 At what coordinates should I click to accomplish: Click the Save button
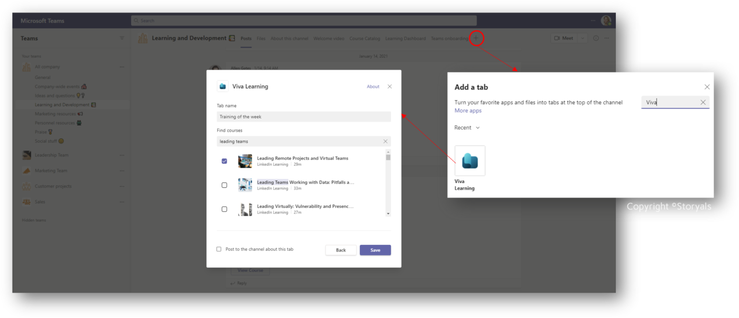[375, 250]
